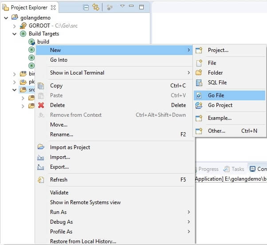267x245 pixels.
Task: Expand the GOROOT tree node
Action: 14,26
